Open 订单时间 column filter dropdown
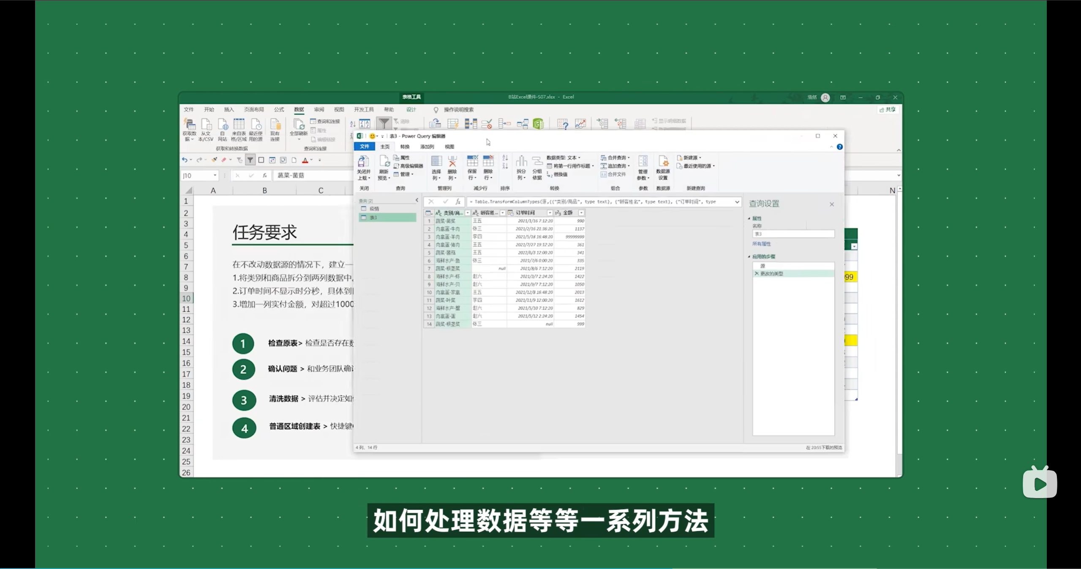 550,213
